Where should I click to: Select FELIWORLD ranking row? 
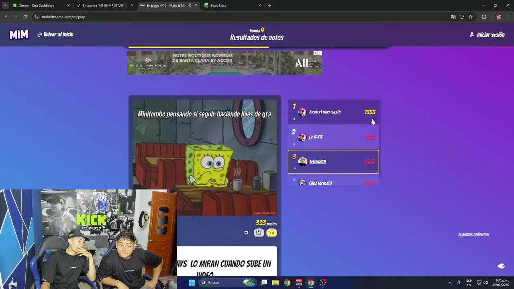coord(333,162)
